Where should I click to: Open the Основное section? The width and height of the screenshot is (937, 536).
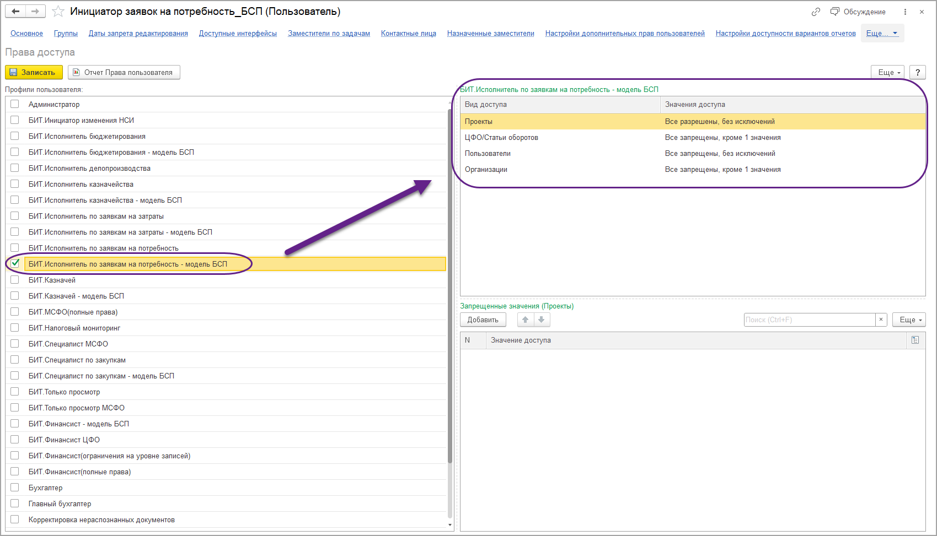(26, 33)
